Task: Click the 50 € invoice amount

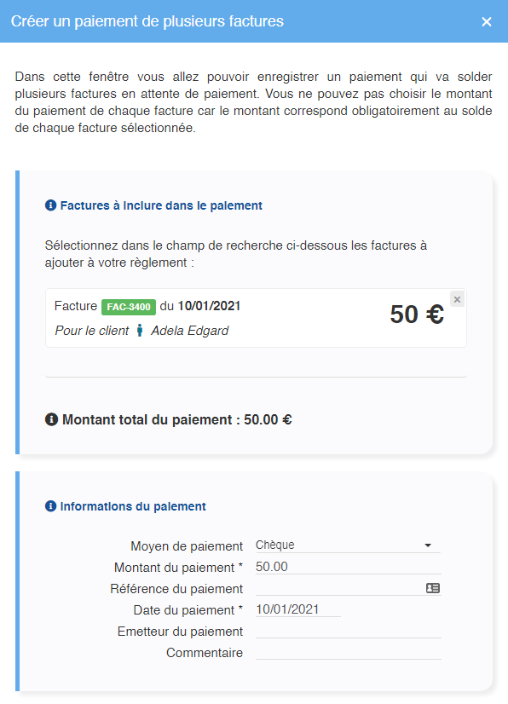Action: tap(417, 314)
